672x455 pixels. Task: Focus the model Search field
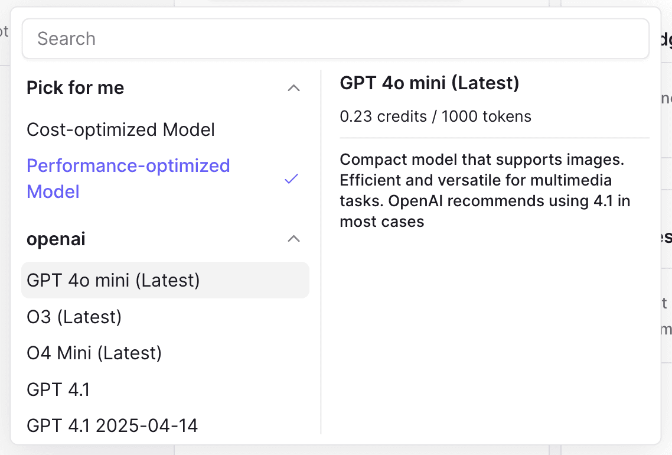tap(335, 38)
